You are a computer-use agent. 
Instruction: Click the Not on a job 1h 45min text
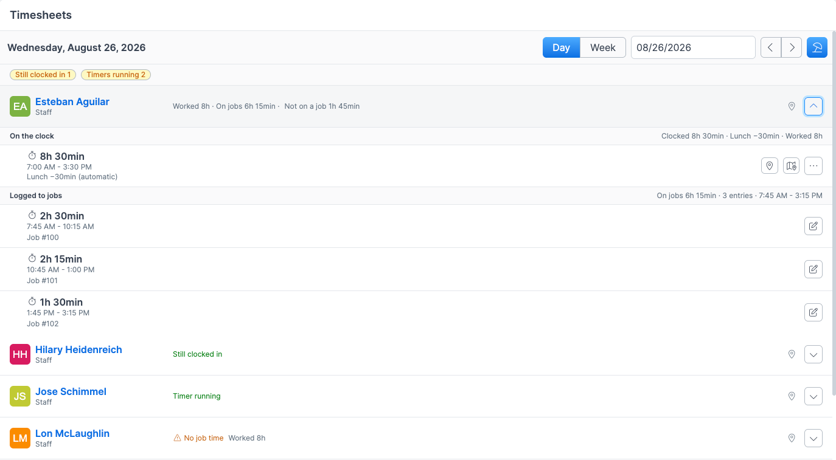[x=322, y=106]
